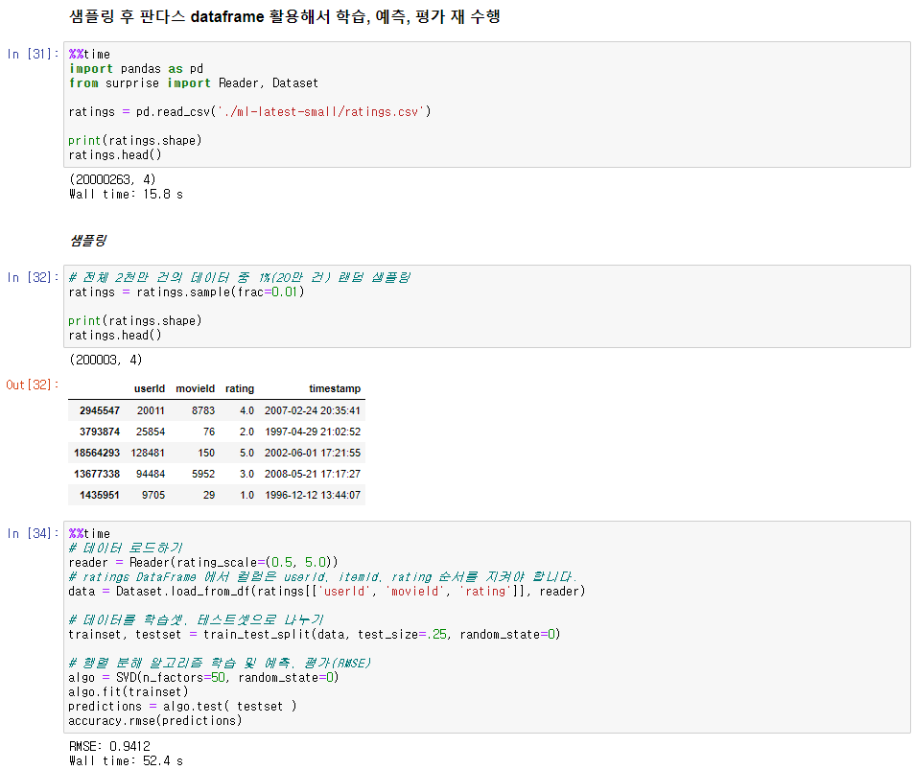Image resolution: width=914 pixels, height=770 pixels.
Task: Click the accuracy.rmse(predictions) line
Action: coord(155,720)
